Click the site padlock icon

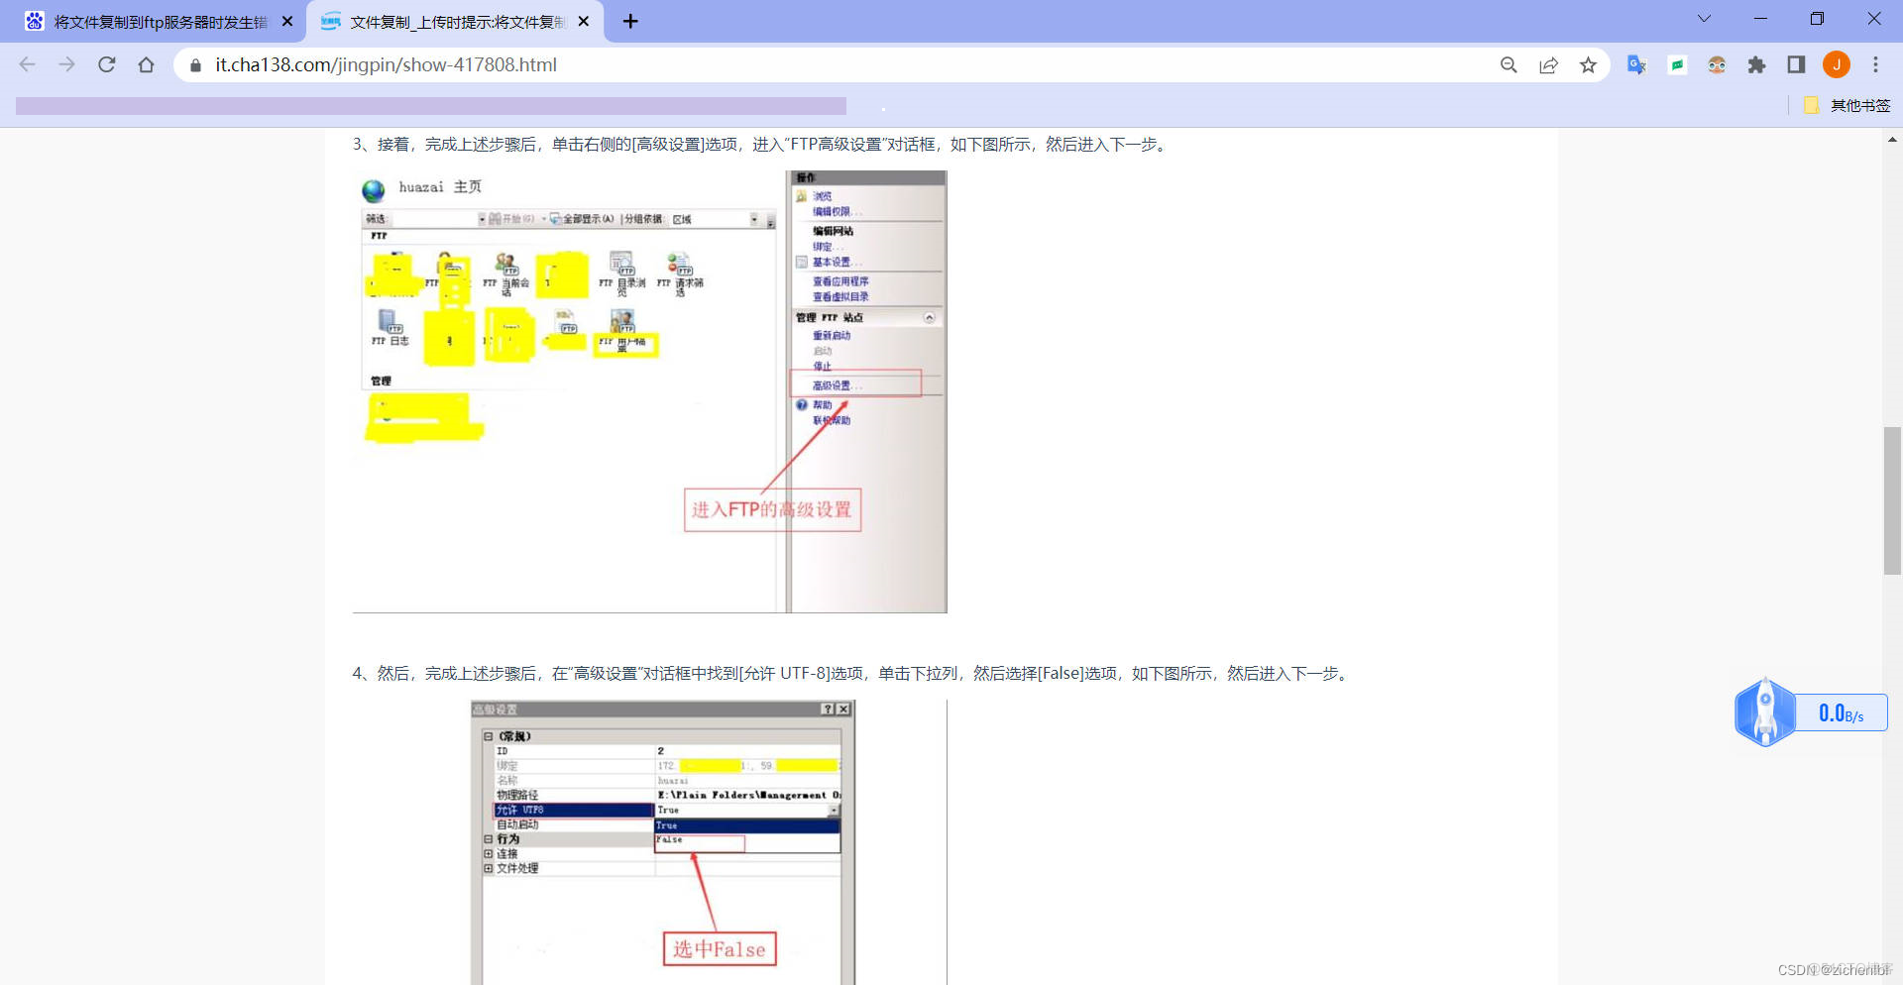pyautogui.click(x=195, y=65)
